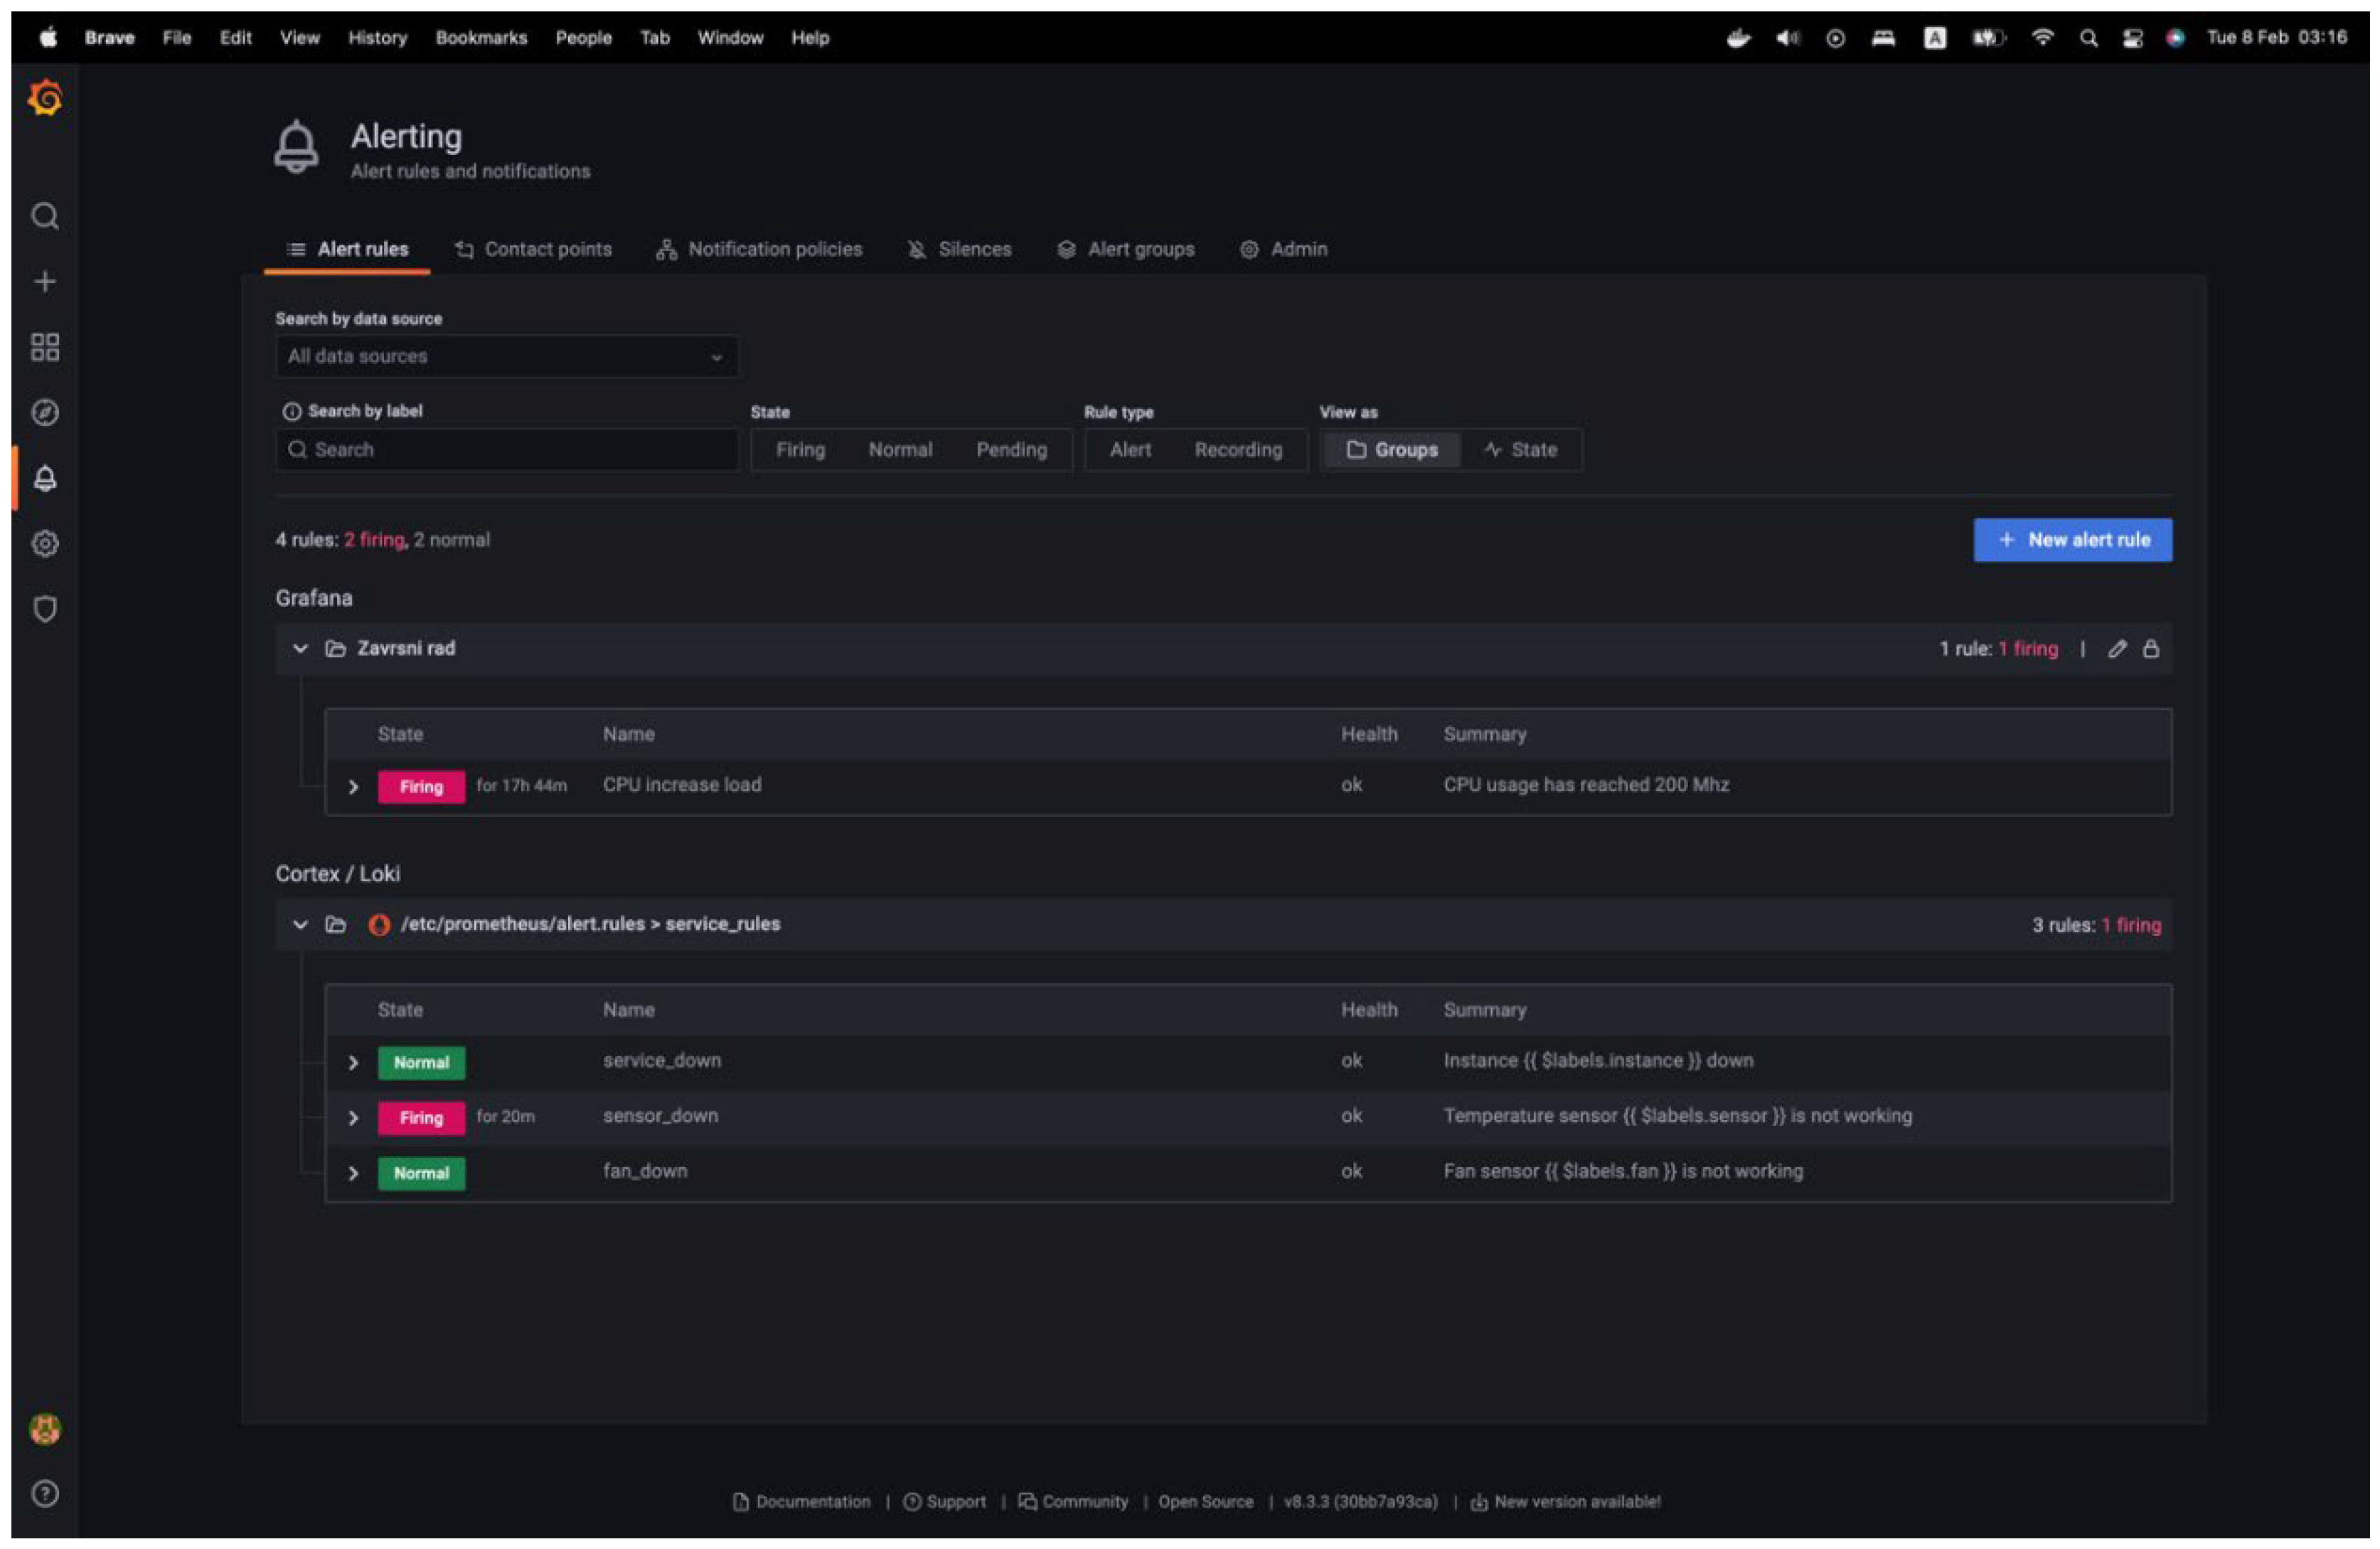Click the Grafana logo home icon
The height and width of the screenshot is (1549, 2380).
[45, 98]
